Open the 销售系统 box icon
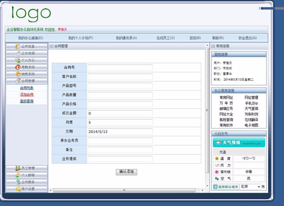Viewport: 284px width, 206px height. pos(18,74)
